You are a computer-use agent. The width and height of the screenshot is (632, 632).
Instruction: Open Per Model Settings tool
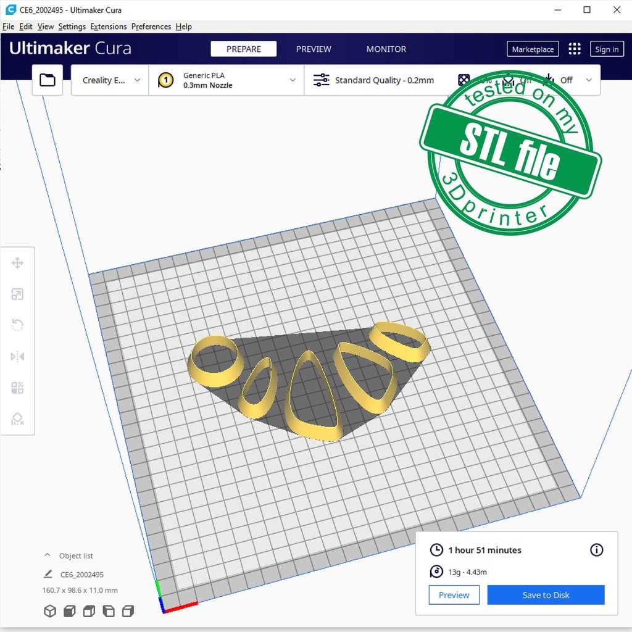17,388
